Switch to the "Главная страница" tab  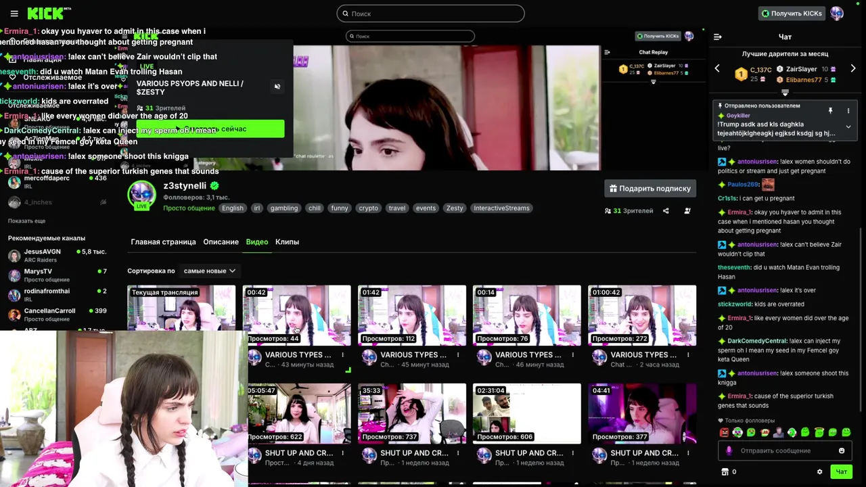coord(163,241)
